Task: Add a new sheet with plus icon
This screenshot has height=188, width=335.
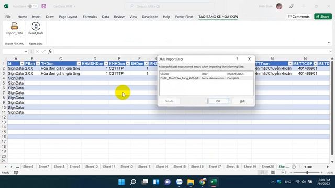Action: (x=294, y=167)
